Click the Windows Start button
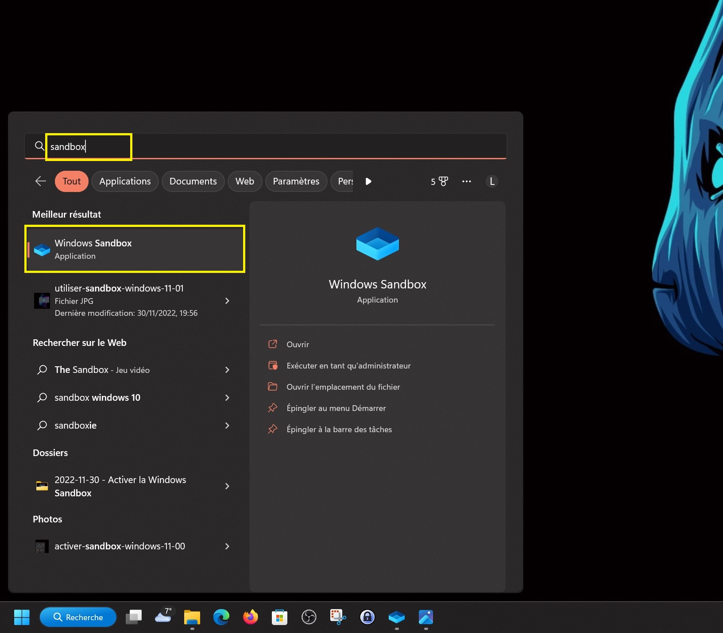 22,617
